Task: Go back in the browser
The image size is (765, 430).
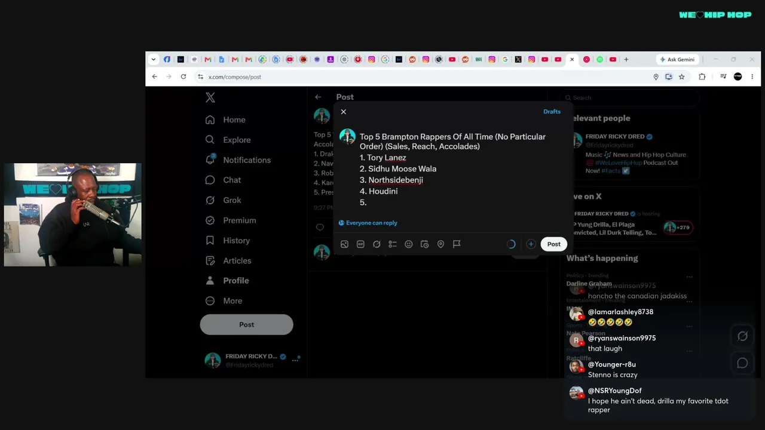Action: (155, 76)
